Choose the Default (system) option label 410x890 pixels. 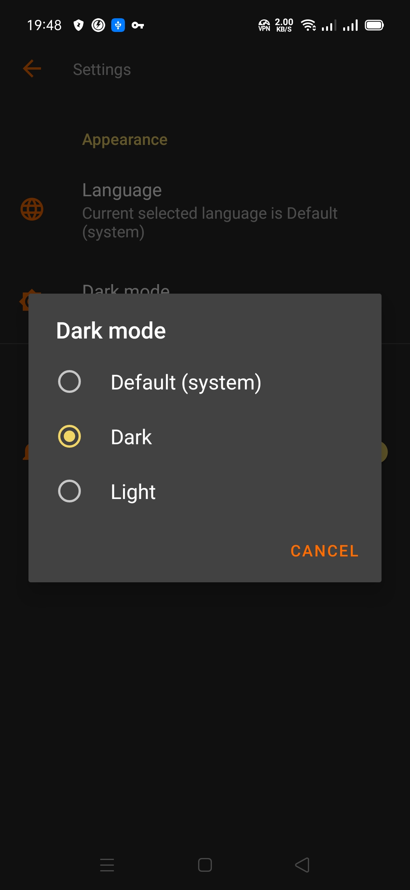tap(186, 382)
